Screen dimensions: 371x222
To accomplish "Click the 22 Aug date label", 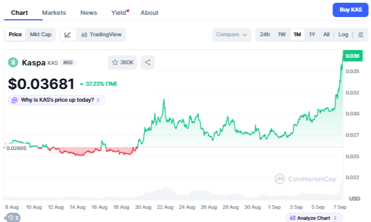I will [x=165, y=207].
